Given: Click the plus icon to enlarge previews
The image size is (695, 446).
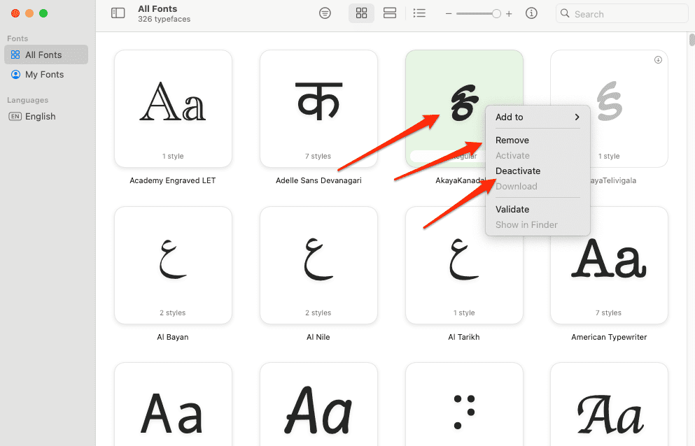Looking at the screenshot, I should click(x=509, y=14).
